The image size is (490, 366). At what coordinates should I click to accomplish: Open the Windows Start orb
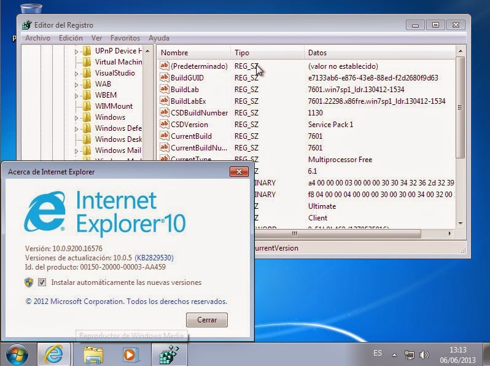(x=17, y=354)
